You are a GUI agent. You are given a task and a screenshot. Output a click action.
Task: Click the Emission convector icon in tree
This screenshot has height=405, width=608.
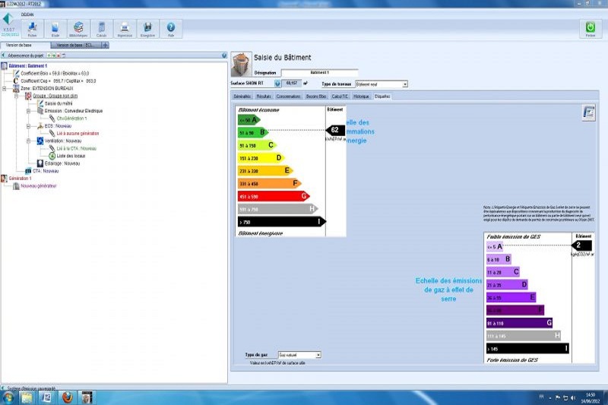[40, 111]
